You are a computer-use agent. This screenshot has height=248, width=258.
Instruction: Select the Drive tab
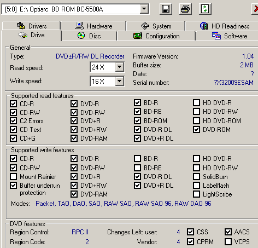click(x=31, y=35)
